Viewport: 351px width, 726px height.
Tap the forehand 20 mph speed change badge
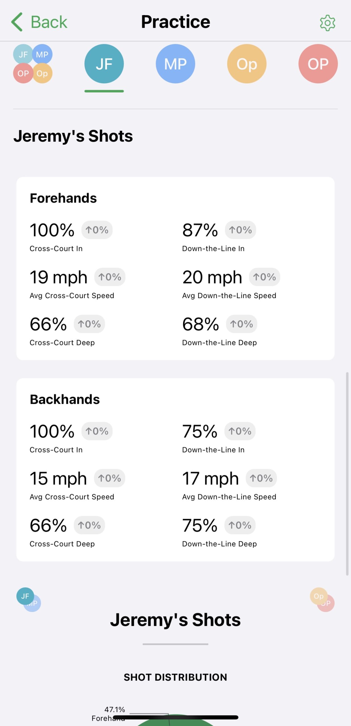click(x=265, y=277)
